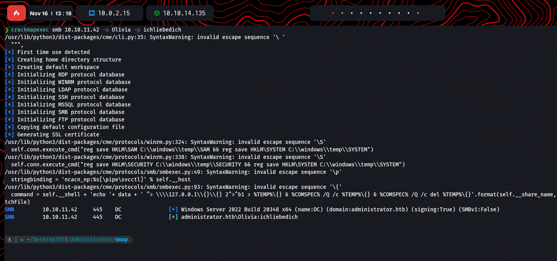Click the green cube VPN icon

coord(157,13)
